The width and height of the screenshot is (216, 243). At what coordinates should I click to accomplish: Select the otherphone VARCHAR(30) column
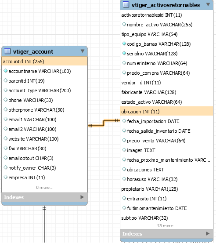(45, 110)
